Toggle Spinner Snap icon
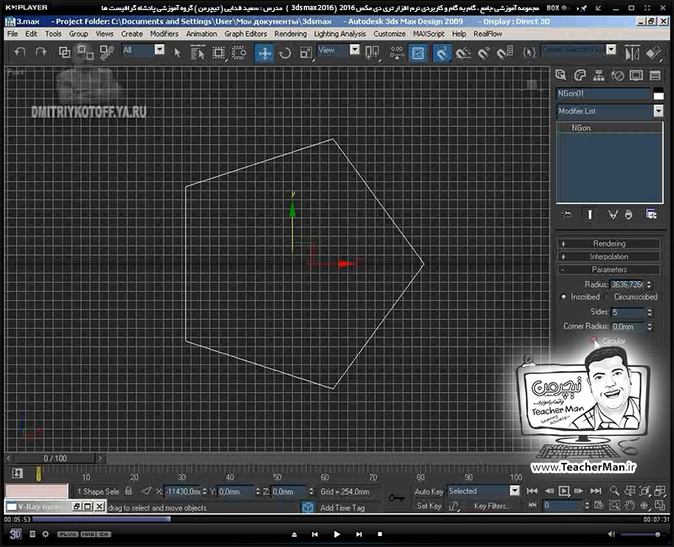Screen dimensions: 674x547 (505, 53)
